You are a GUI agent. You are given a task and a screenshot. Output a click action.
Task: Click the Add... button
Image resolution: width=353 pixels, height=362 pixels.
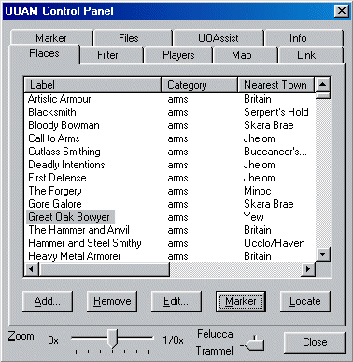(48, 301)
